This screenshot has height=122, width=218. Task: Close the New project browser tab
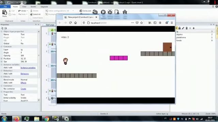(x=96, y=17)
